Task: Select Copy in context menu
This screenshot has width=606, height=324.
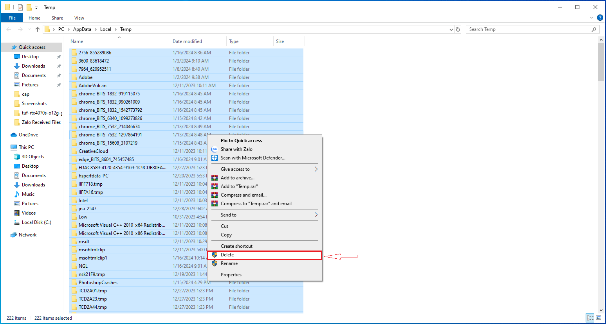Action: tap(264, 235)
